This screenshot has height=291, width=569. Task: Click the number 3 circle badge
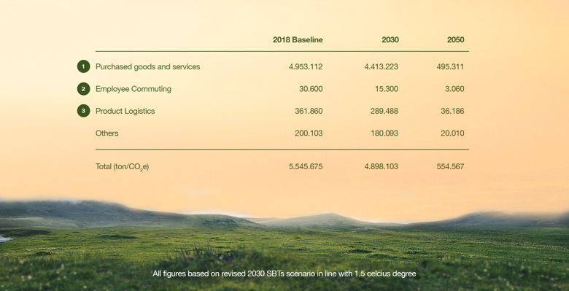click(83, 111)
